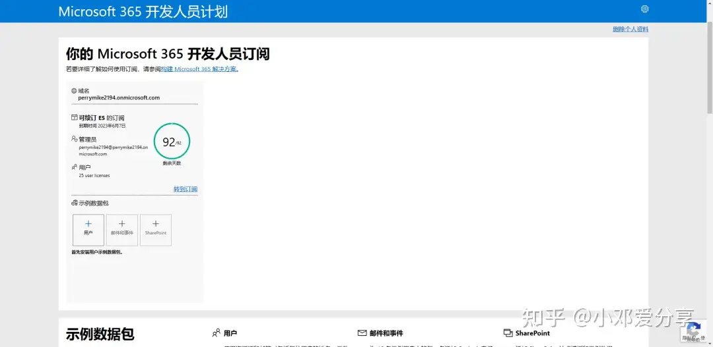The image size is (713, 347).
Task: Click the 92 days remaining progress ring
Action: pyautogui.click(x=172, y=142)
